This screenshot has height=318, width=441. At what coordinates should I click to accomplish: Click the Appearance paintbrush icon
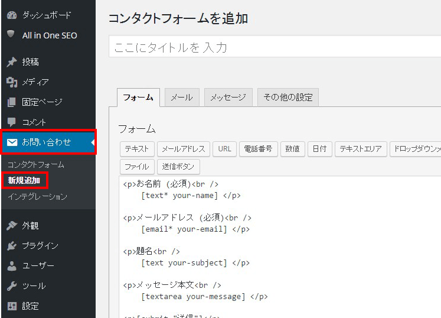tap(12, 226)
